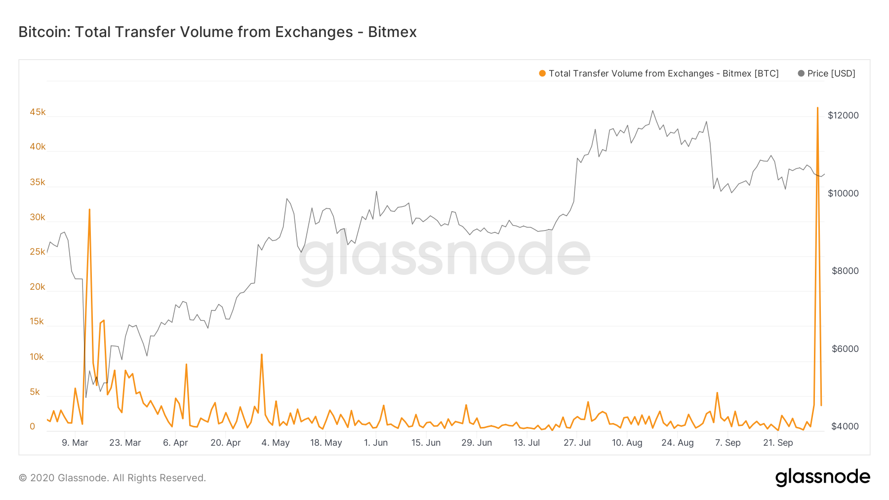Click the "27. Jul" x-axis label

pyautogui.click(x=577, y=443)
